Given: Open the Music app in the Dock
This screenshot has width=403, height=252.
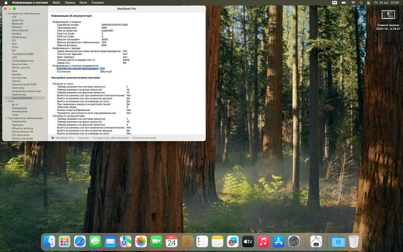Looking at the screenshot, I should coord(263,242).
